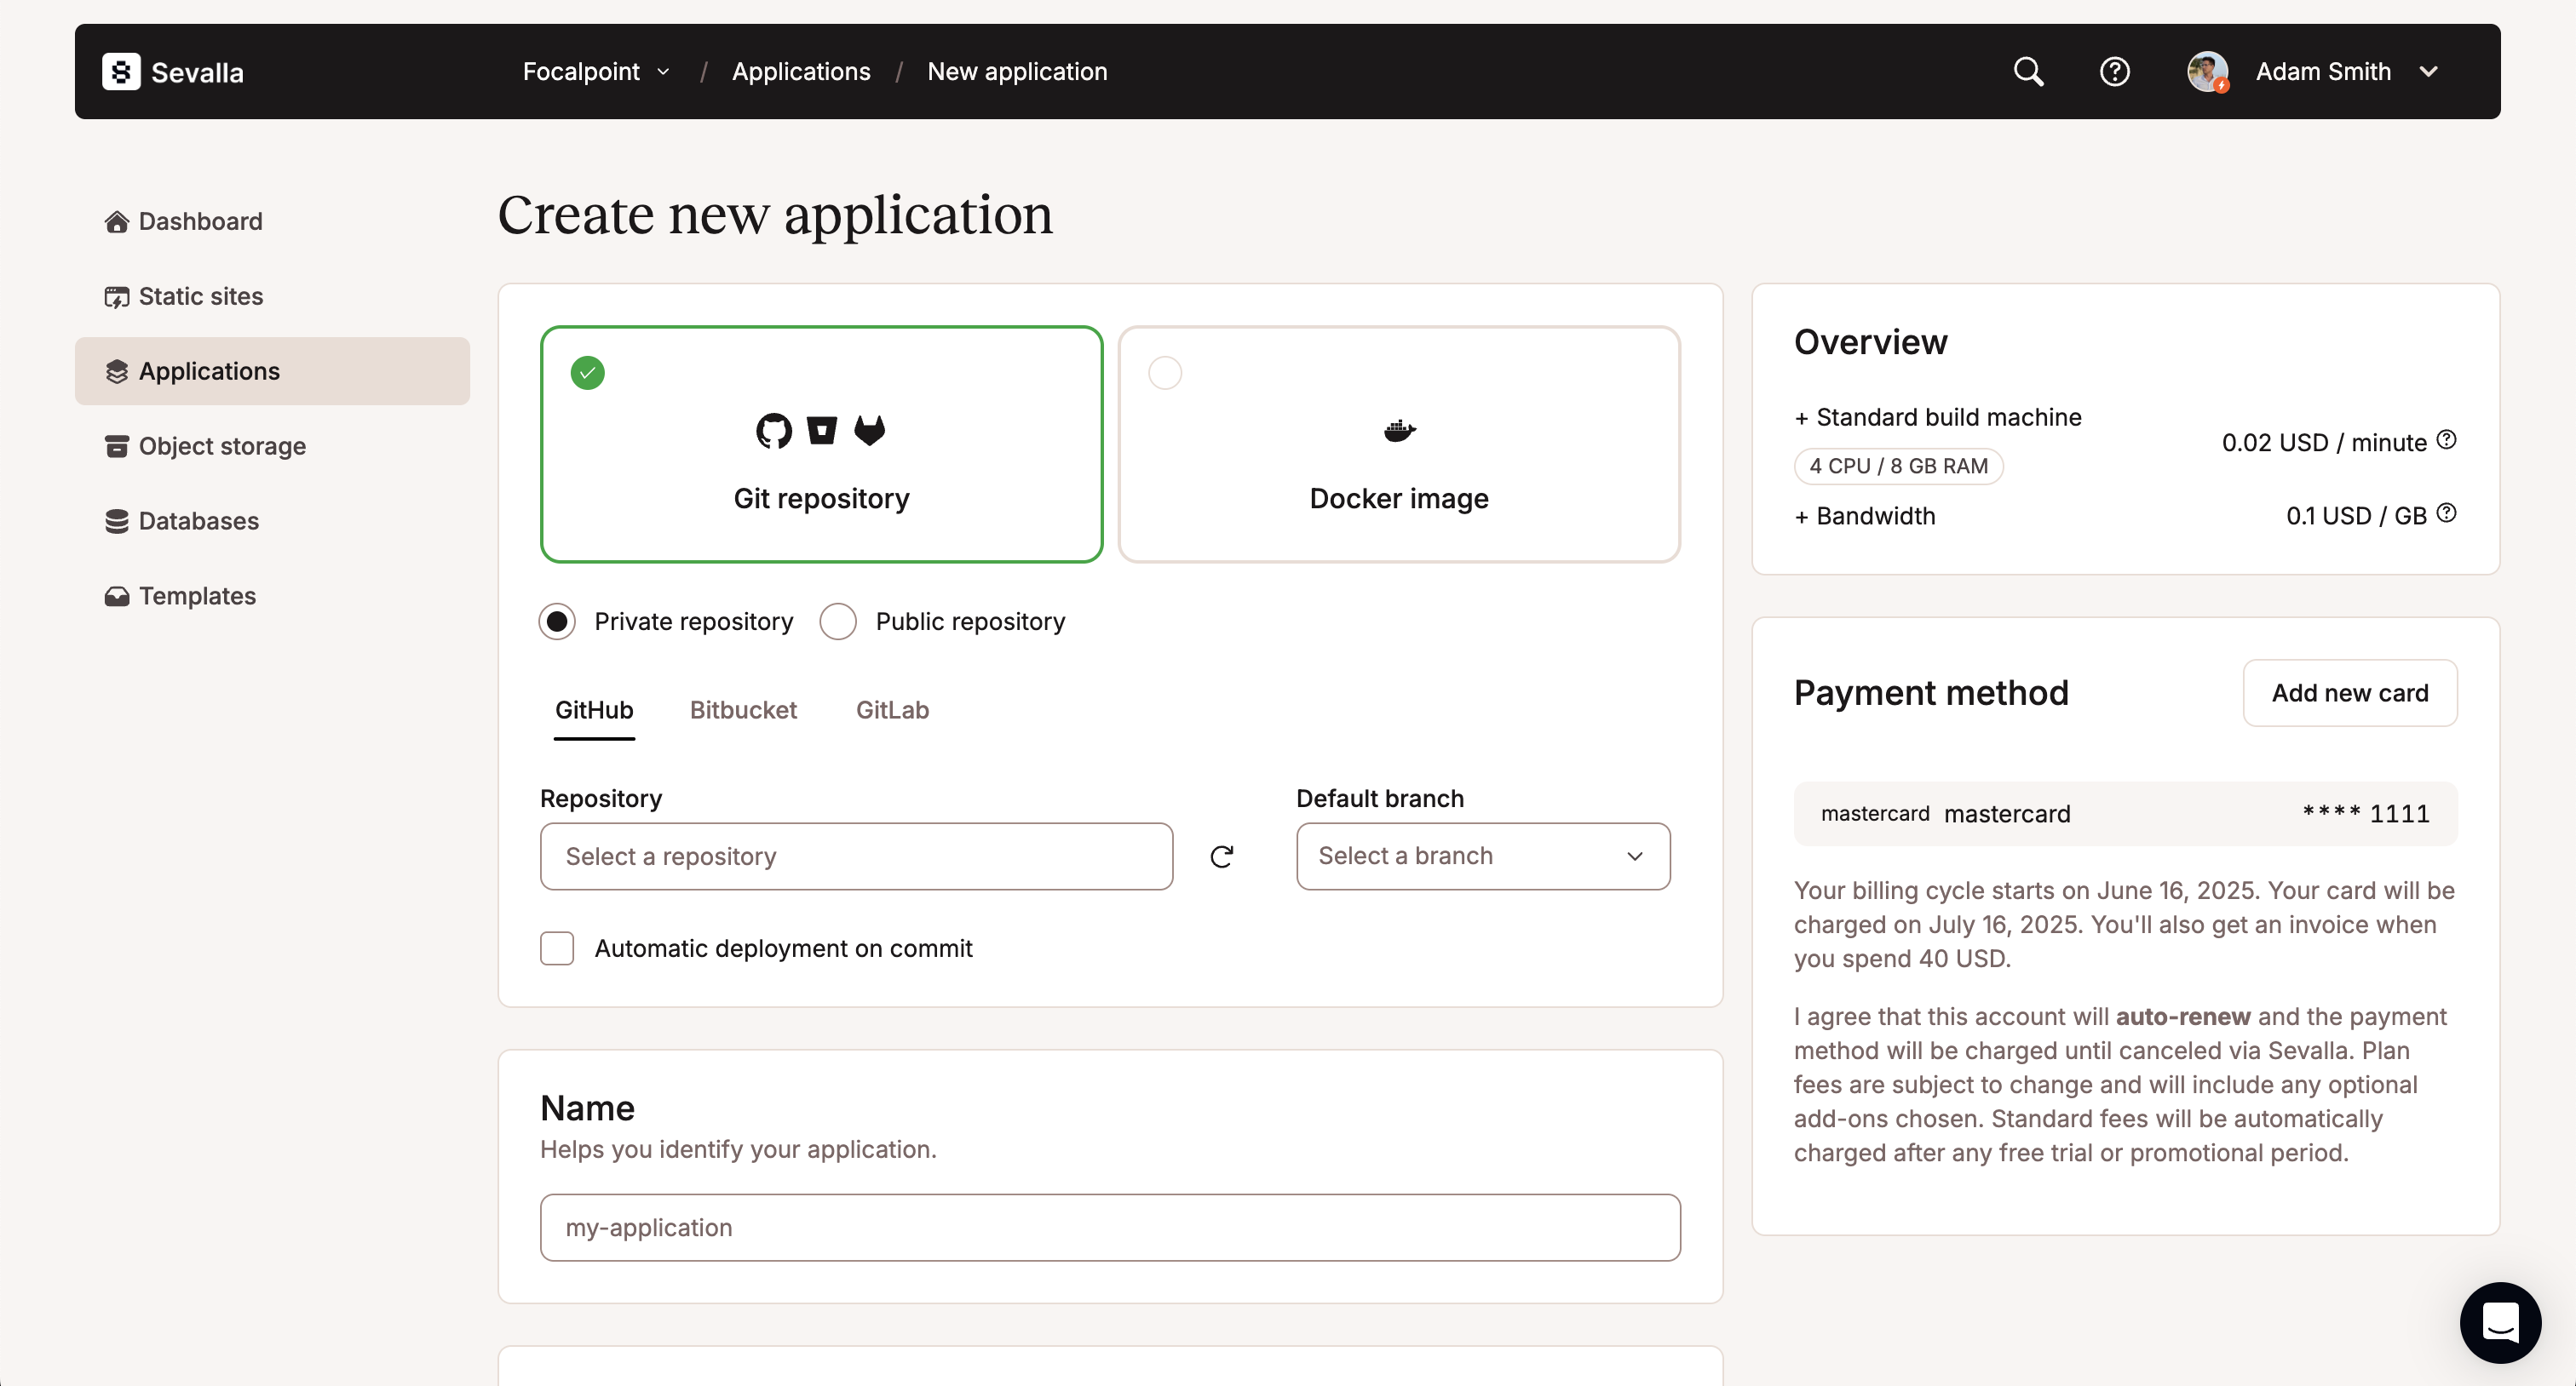The height and width of the screenshot is (1386, 2576).
Task: Click info icon beside Bandwidth price
Action: (2446, 513)
